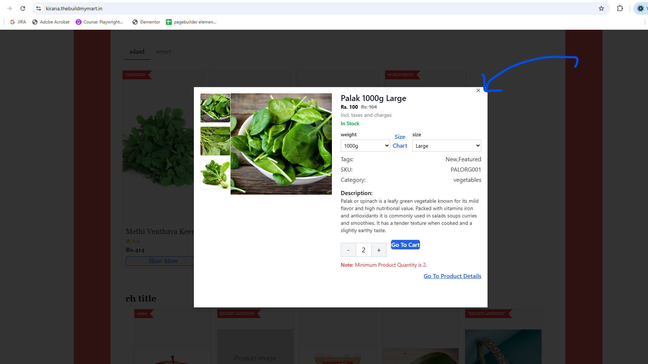Open the JIRA bookmark
This screenshot has width=648, height=364.
point(18,22)
